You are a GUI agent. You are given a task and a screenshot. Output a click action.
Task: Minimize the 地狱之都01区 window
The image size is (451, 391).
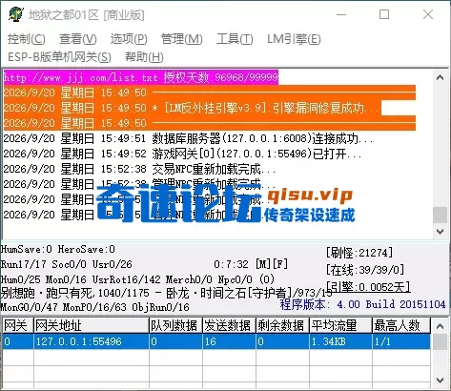[x=341, y=14]
